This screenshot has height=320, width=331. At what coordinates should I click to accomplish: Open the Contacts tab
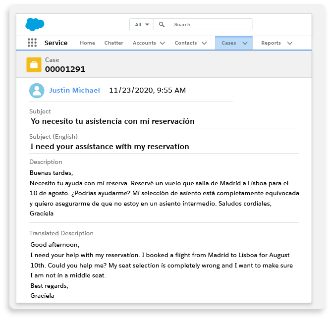(x=186, y=43)
